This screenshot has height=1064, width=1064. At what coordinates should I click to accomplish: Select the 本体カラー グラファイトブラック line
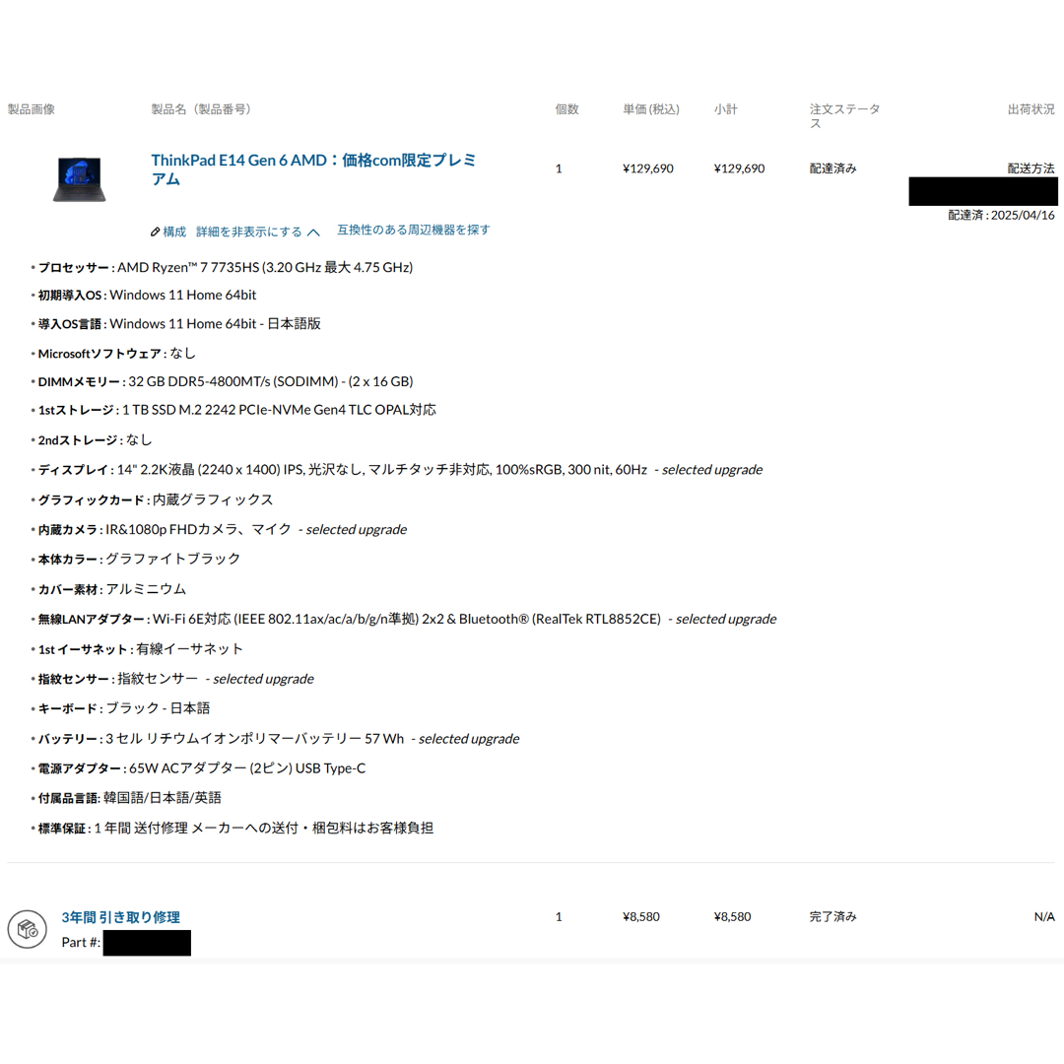(136, 560)
